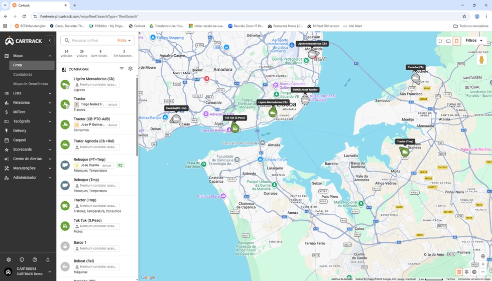This screenshot has width=492, height=281.
Task: Click the Tuktuk Asset Tracker map marker
Action: tap(305, 100)
